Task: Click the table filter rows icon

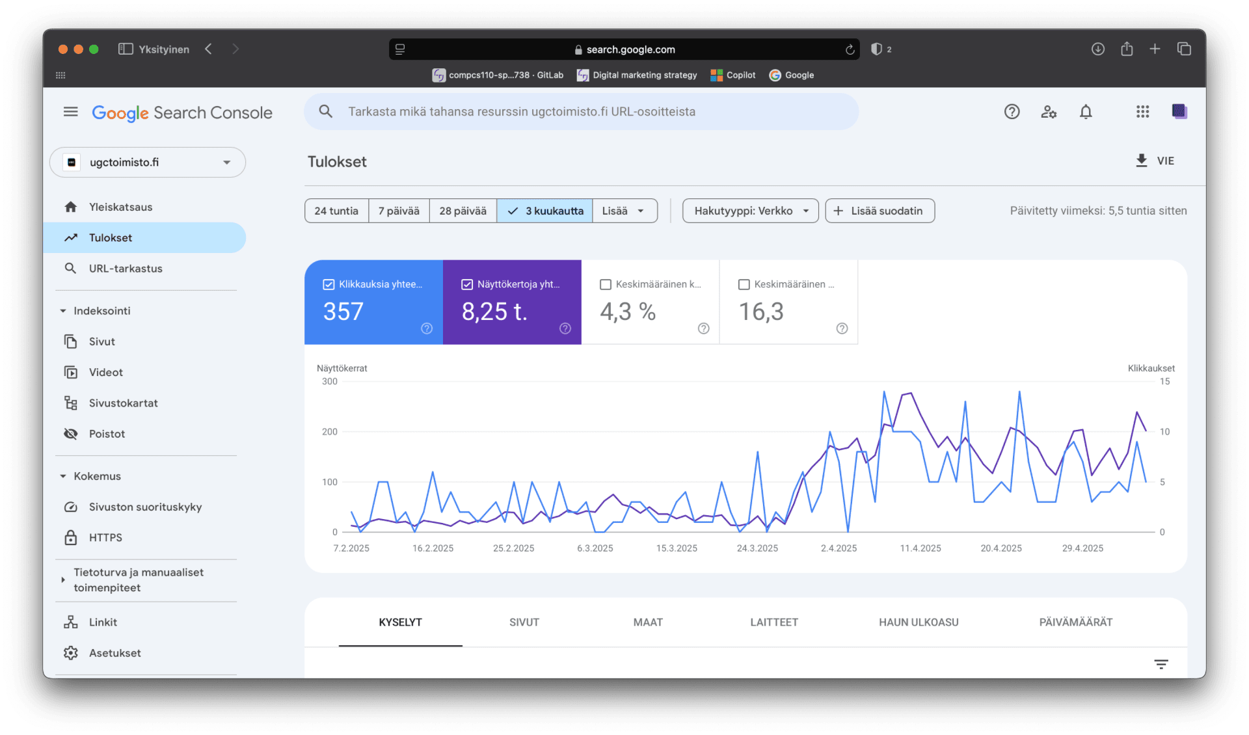Action: tap(1161, 664)
